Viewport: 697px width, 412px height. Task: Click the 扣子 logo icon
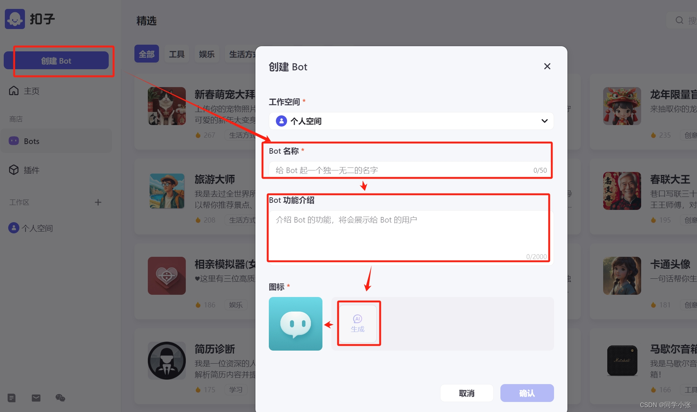pyautogui.click(x=15, y=19)
